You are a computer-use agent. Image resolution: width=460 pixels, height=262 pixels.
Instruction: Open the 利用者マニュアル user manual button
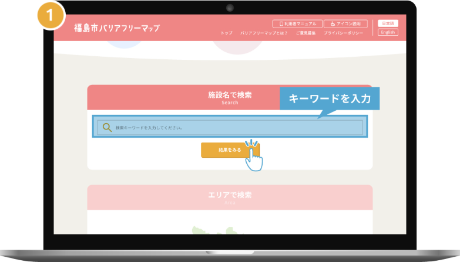[x=297, y=23]
